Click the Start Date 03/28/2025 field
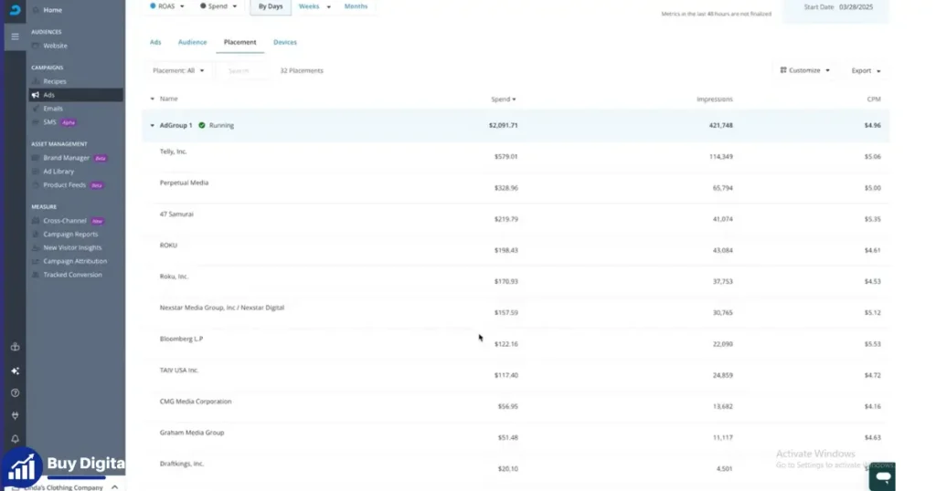The width and height of the screenshot is (936, 491). coord(837,7)
